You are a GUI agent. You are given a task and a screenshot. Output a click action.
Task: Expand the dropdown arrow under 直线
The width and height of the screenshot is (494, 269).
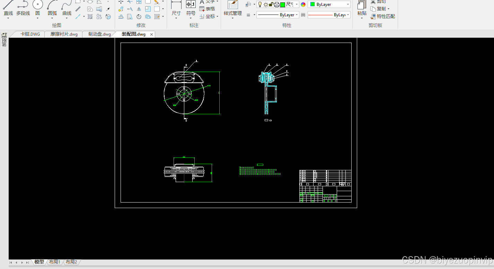tap(8, 18)
